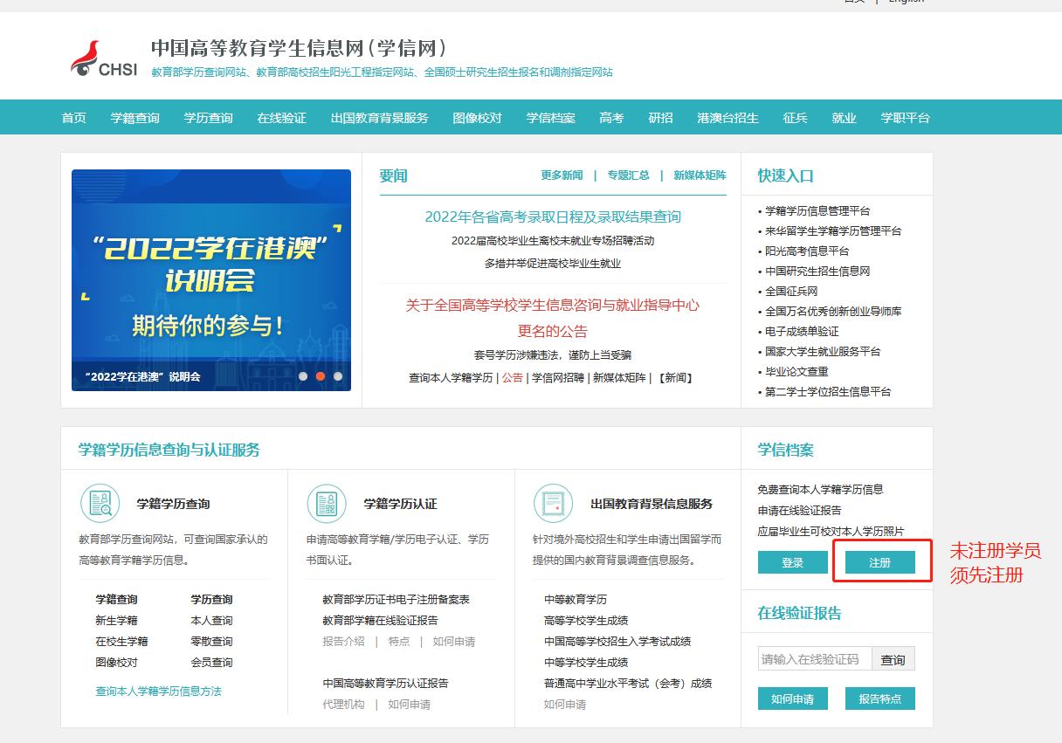Open the 学籍学历认证 certificate icon
This screenshot has height=743, width=1062.
(327, 503)
